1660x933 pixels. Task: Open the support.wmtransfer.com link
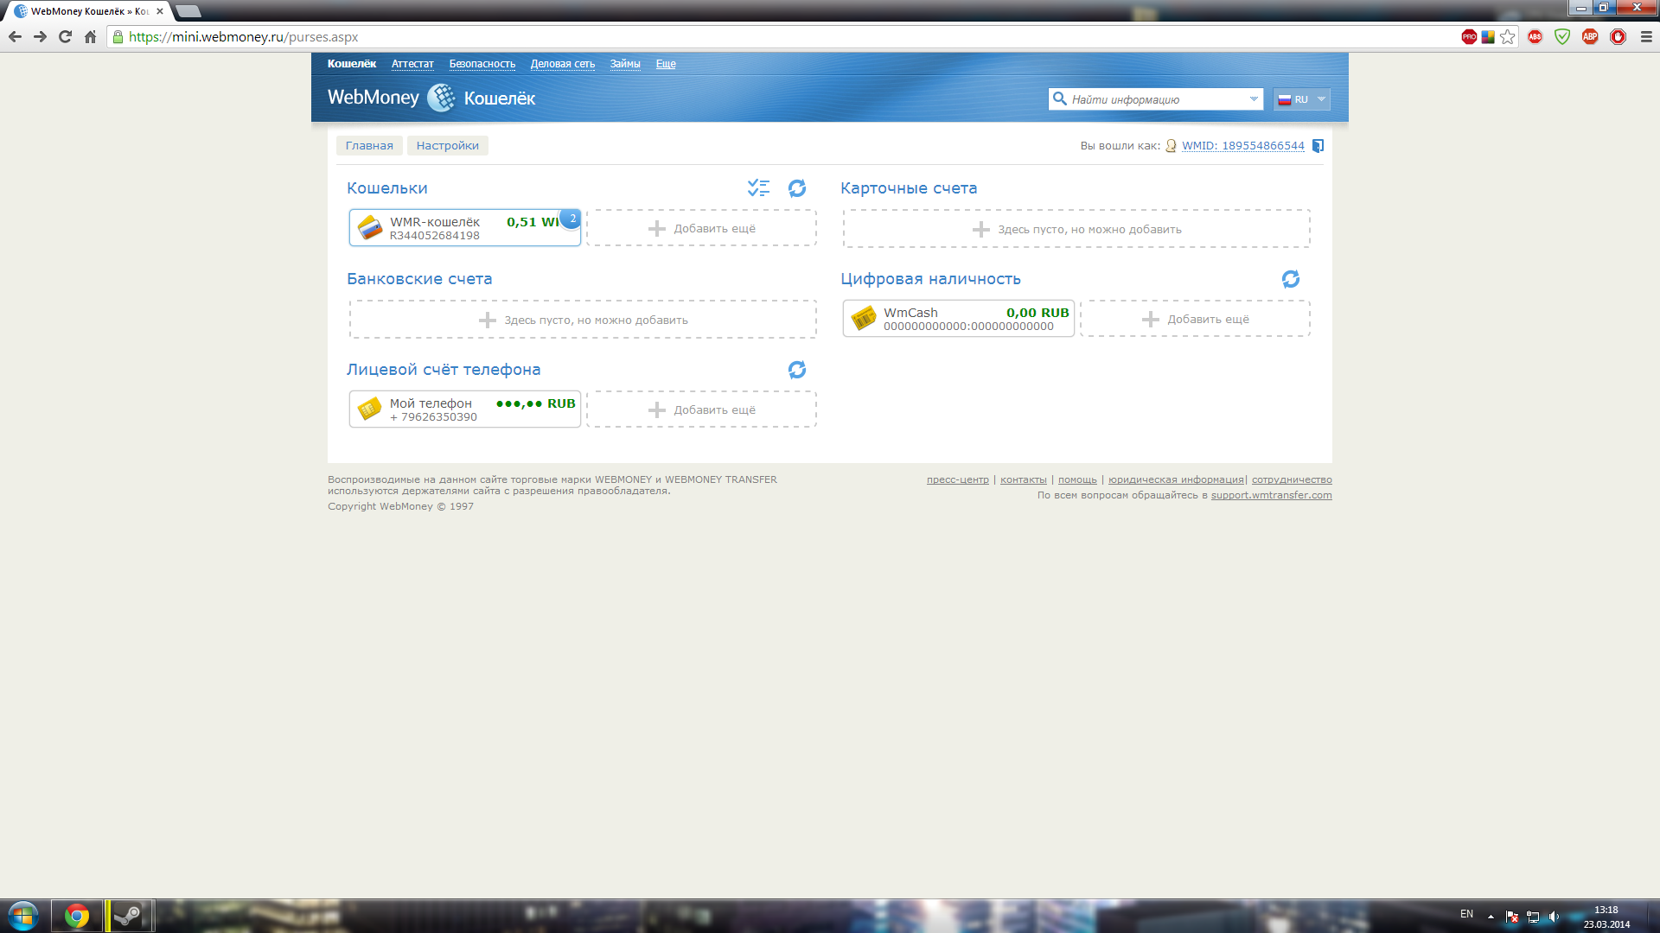tap(1271, 495)
